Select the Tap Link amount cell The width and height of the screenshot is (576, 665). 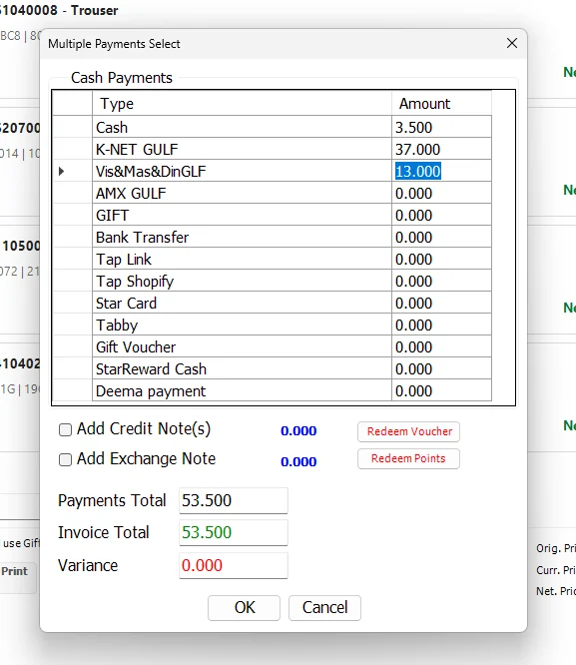point(441,260)
